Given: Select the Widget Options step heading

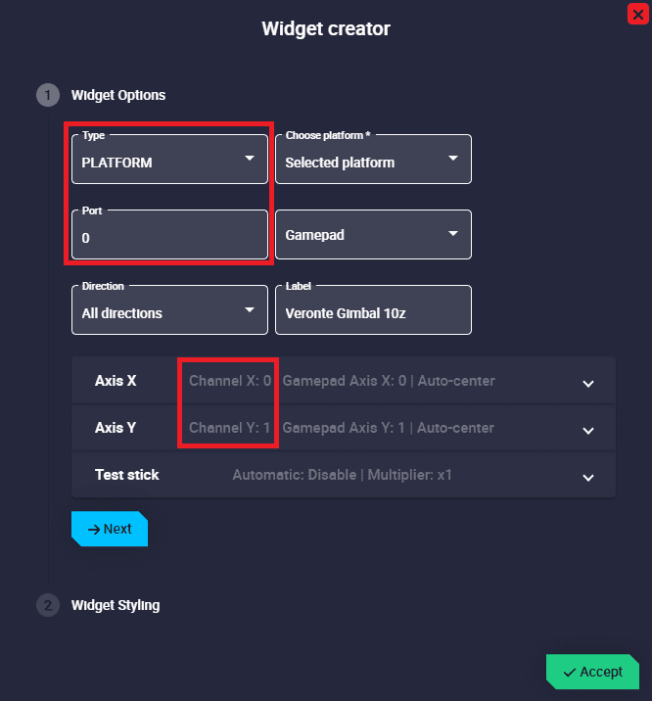Looking at the screenshot, I should point(118,95).
